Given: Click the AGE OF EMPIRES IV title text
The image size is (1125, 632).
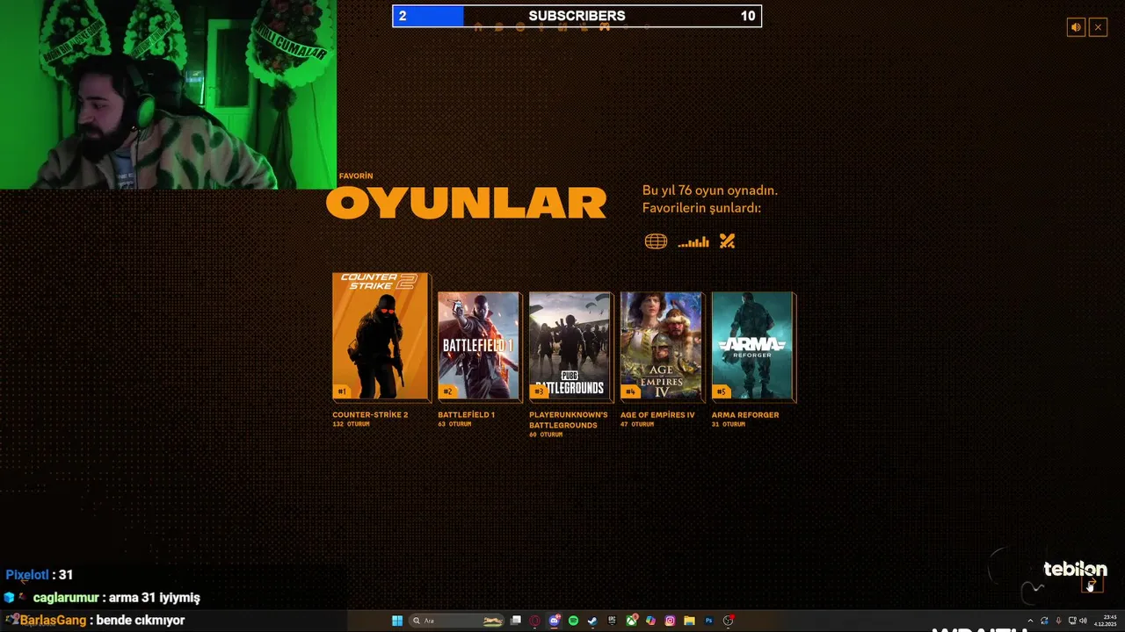Looking at the screenshot, I should [657, 415].
